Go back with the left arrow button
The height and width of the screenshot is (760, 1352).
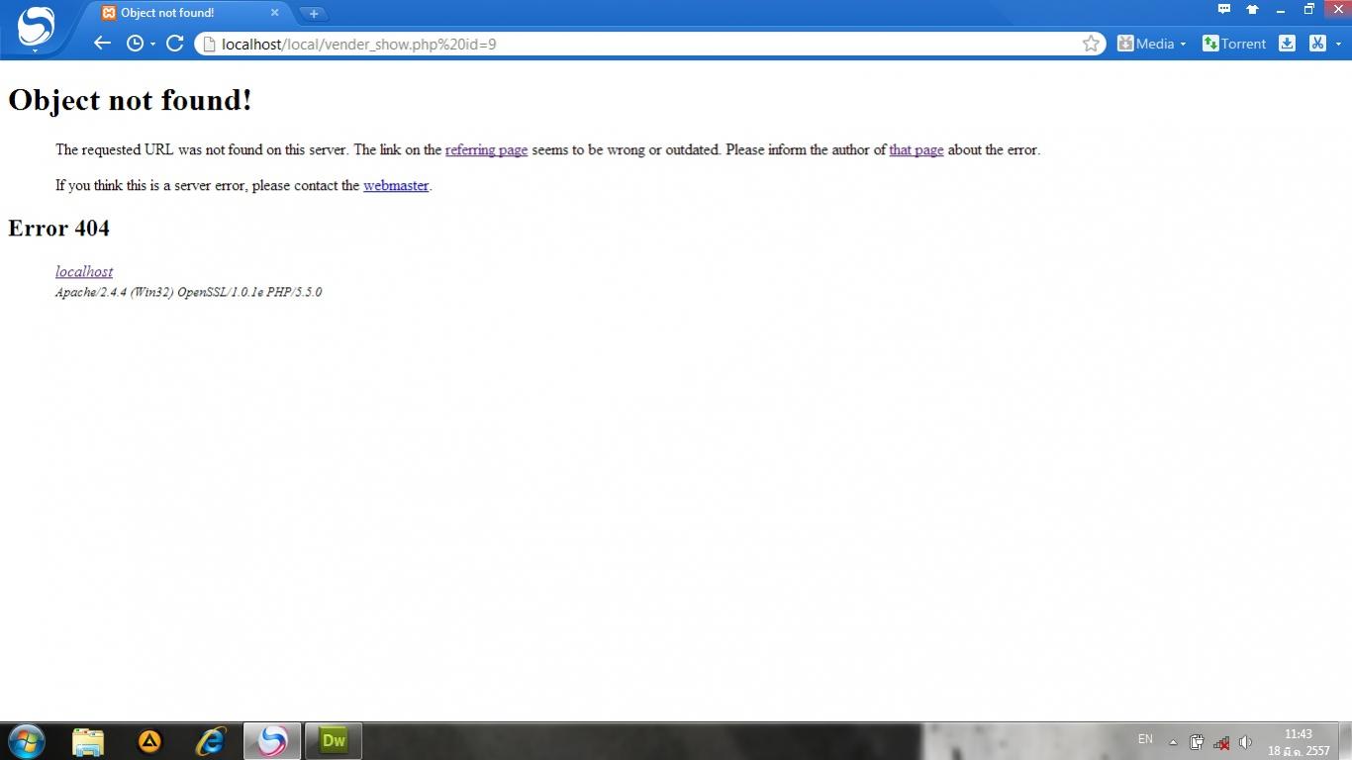pos(102,44)
